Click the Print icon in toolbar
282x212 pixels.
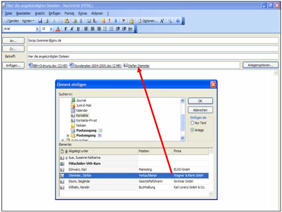46,21
